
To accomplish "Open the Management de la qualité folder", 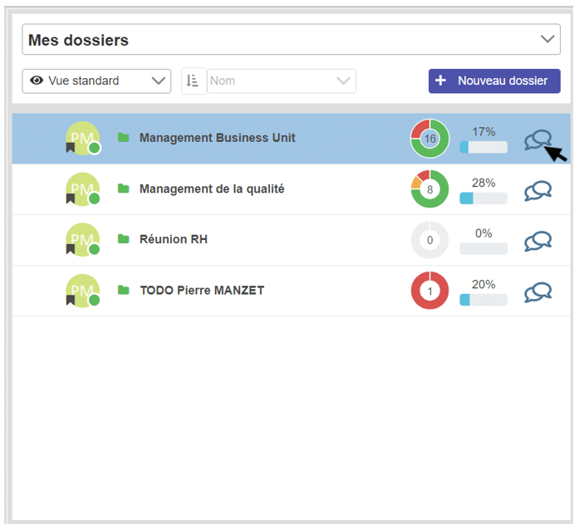I will (212, 189).
